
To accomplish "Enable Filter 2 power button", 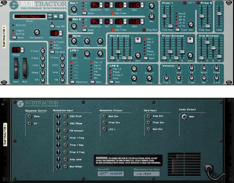I will click(x=198, y=3).
